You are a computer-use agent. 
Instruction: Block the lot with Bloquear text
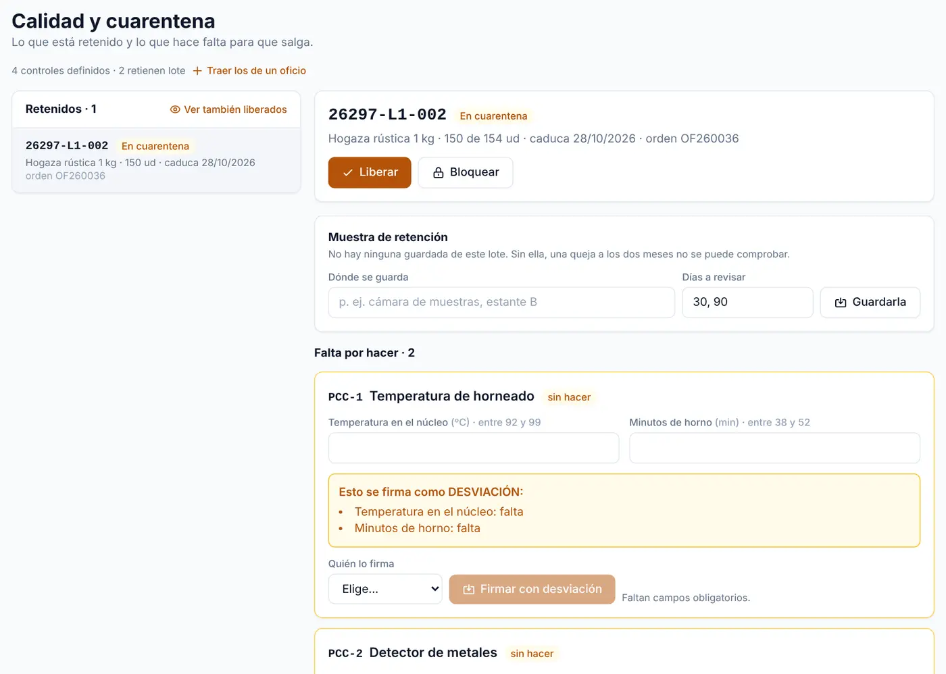(x=474, y=172)
